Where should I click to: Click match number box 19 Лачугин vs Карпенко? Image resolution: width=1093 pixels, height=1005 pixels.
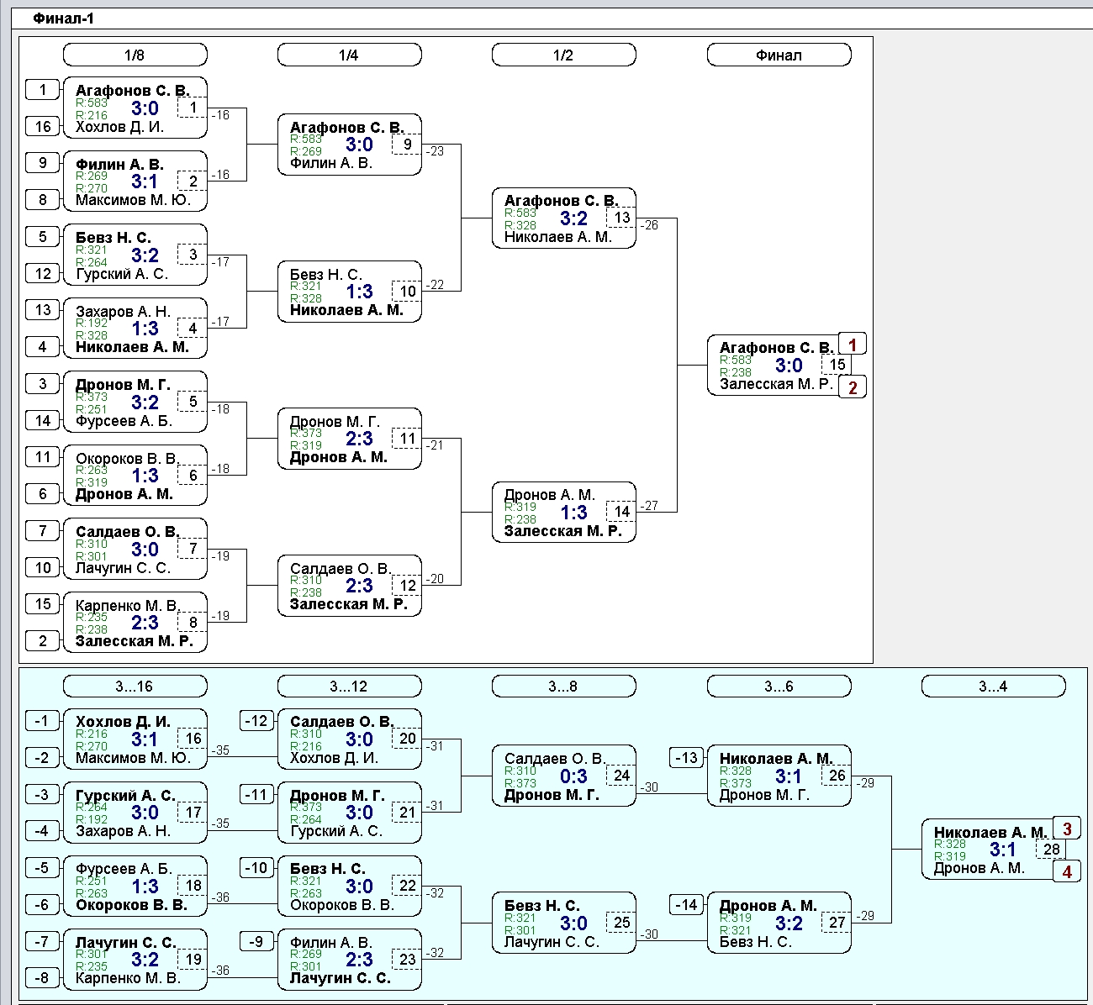click(x=193, y=959)
